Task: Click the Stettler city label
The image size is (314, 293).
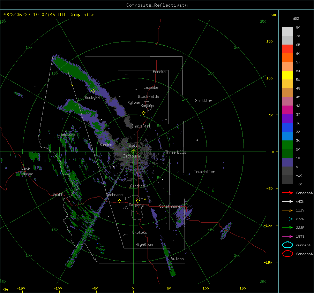Action: (203, 101)
